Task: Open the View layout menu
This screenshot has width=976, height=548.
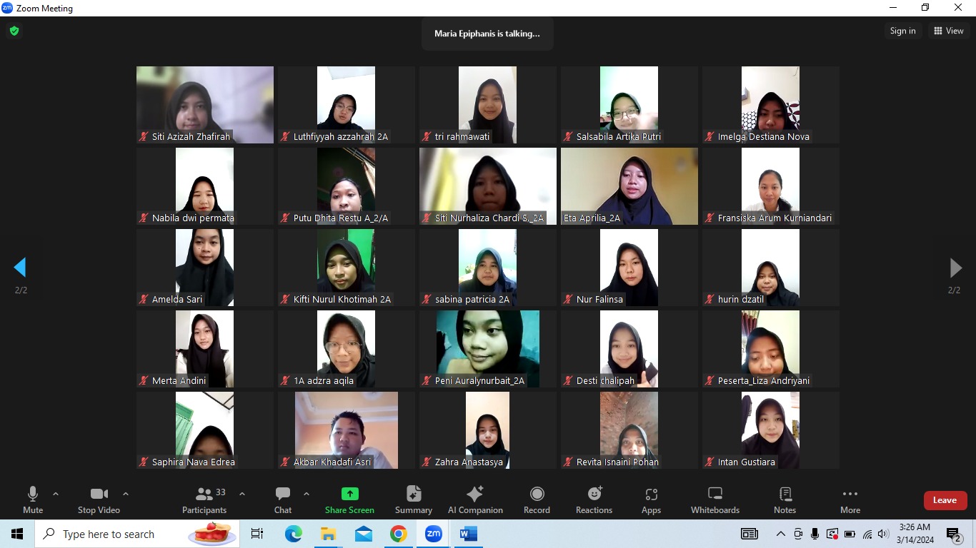Action: click(x=948, y=31)
